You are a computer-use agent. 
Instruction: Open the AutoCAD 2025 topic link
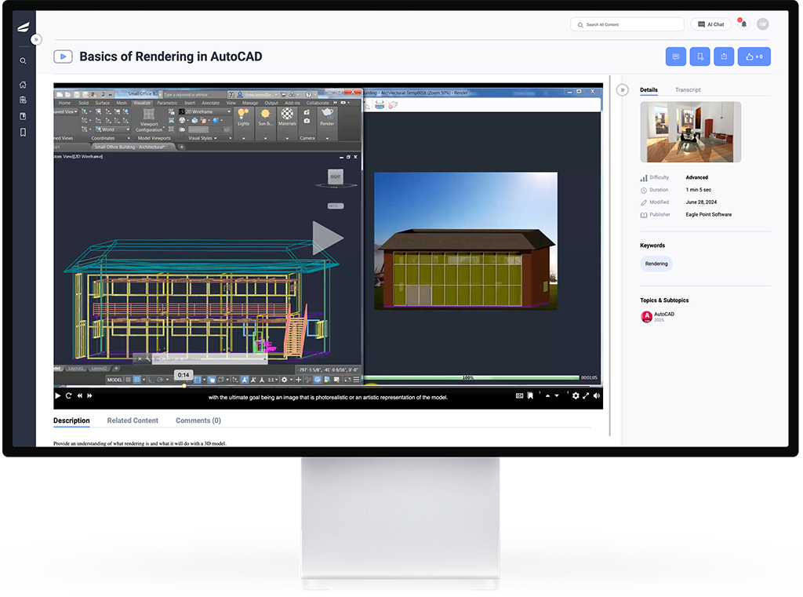(x=658, y=317)
